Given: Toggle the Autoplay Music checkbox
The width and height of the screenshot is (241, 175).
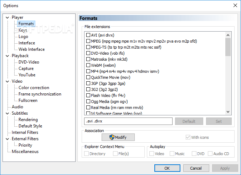Looking at the screenshot, I should pyautogui.click(x=172, y=154).
